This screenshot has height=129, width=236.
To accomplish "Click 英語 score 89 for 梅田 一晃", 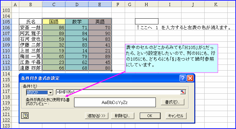I will click(100, 56).
